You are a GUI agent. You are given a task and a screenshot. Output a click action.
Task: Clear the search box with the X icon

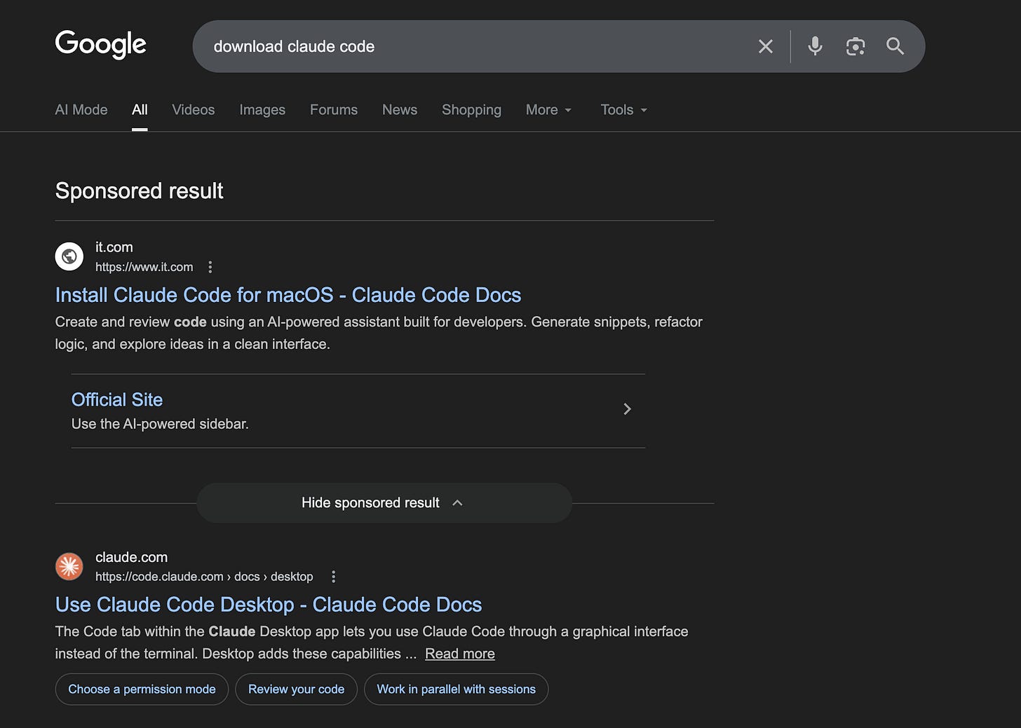coord(766,46)
